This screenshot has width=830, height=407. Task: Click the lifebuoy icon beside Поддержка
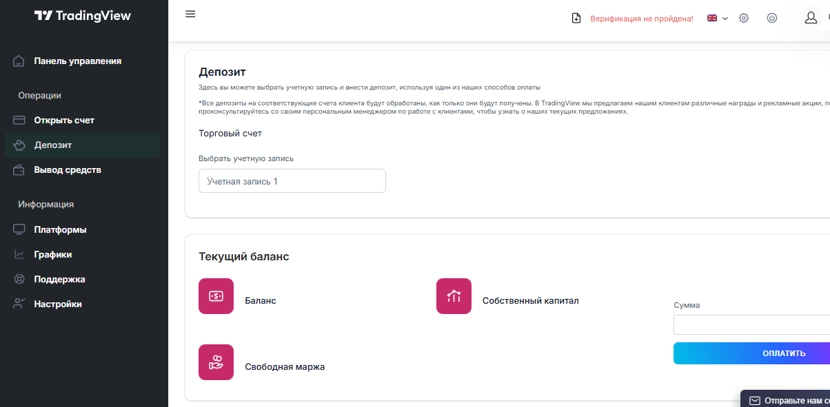[19, 280]
